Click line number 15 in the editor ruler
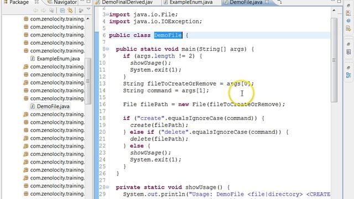Viewport: 354px width, 199px height. click(x=102, y=97)
